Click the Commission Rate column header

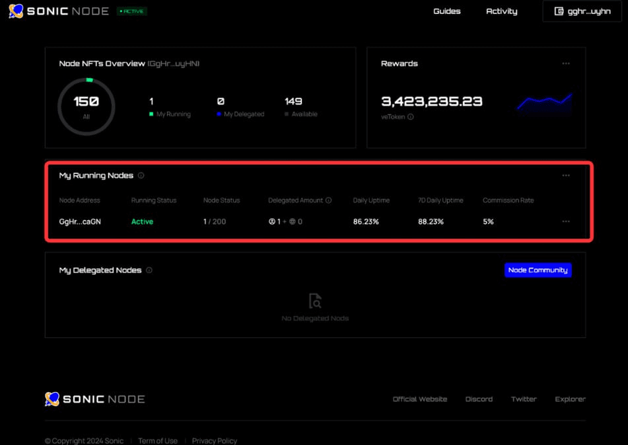click(508, 200)
